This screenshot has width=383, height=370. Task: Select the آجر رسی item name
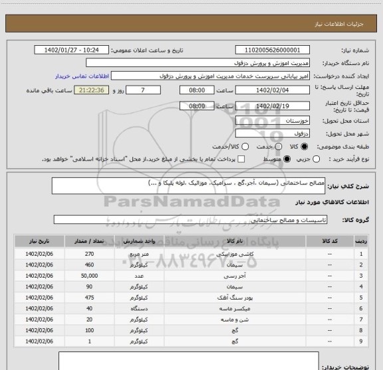(235, 276)
